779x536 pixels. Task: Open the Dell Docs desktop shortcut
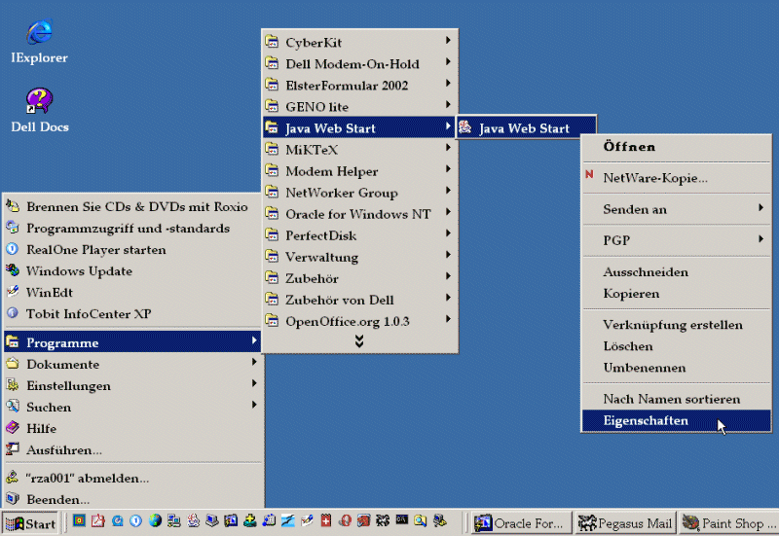(40, 111)
